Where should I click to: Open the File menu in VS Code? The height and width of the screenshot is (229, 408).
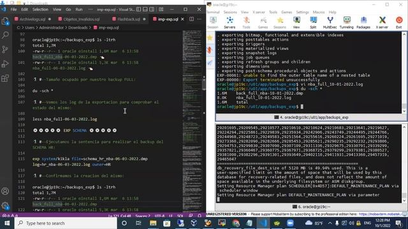(x=13, y=10)
